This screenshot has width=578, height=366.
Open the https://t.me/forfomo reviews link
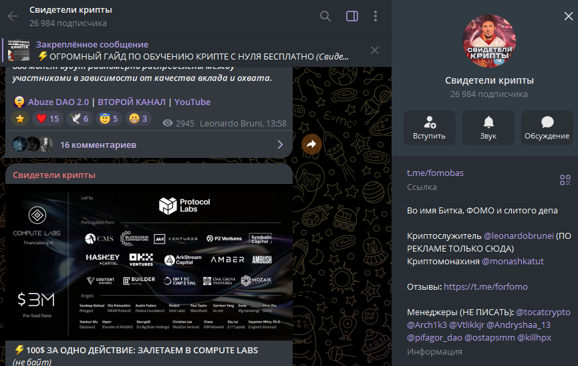(486, 286)
